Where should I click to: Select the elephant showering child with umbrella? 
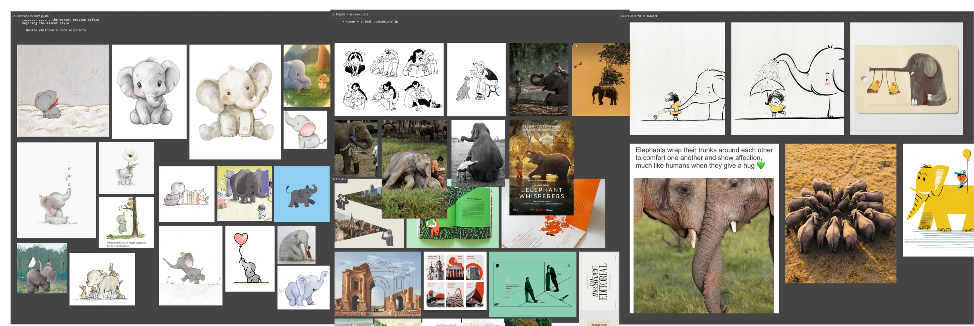787,79
